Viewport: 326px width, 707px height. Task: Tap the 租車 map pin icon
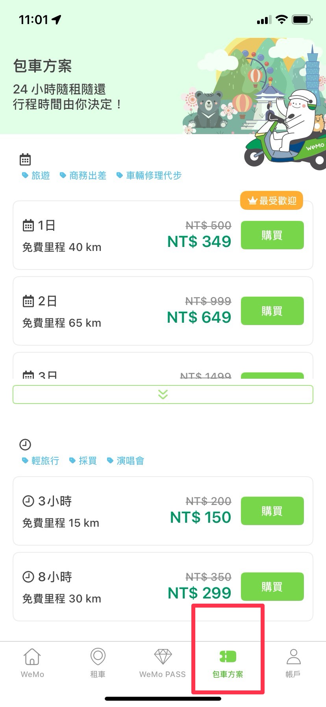coord(98,657)
